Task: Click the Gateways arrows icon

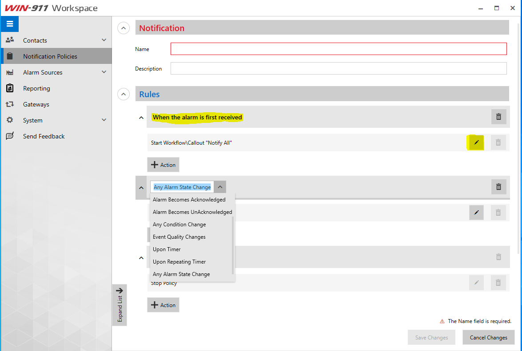Action: 10,104
